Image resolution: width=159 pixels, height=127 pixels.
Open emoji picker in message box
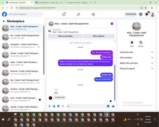[108, 106]
